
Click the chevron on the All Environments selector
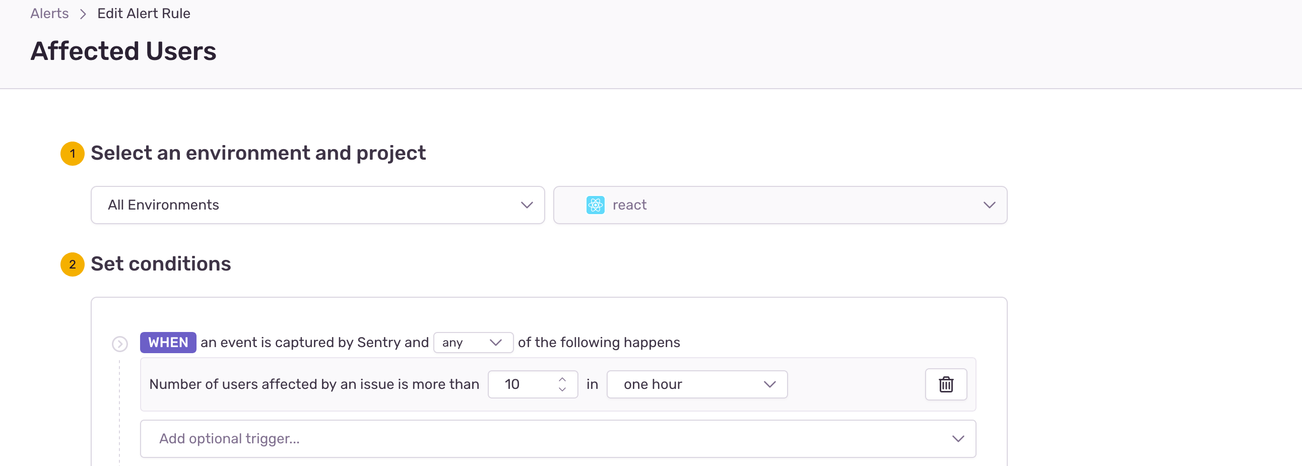pyautogui.click(x=527, y=205)
